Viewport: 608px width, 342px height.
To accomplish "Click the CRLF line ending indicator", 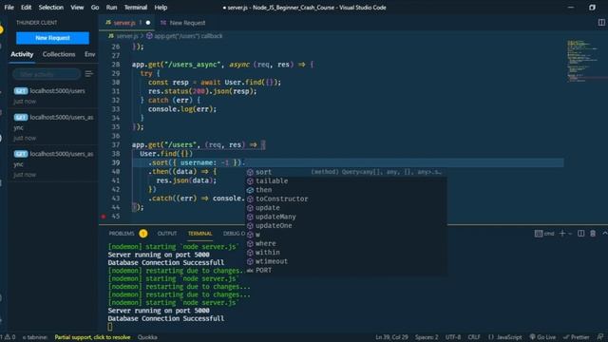I will 474,337.
